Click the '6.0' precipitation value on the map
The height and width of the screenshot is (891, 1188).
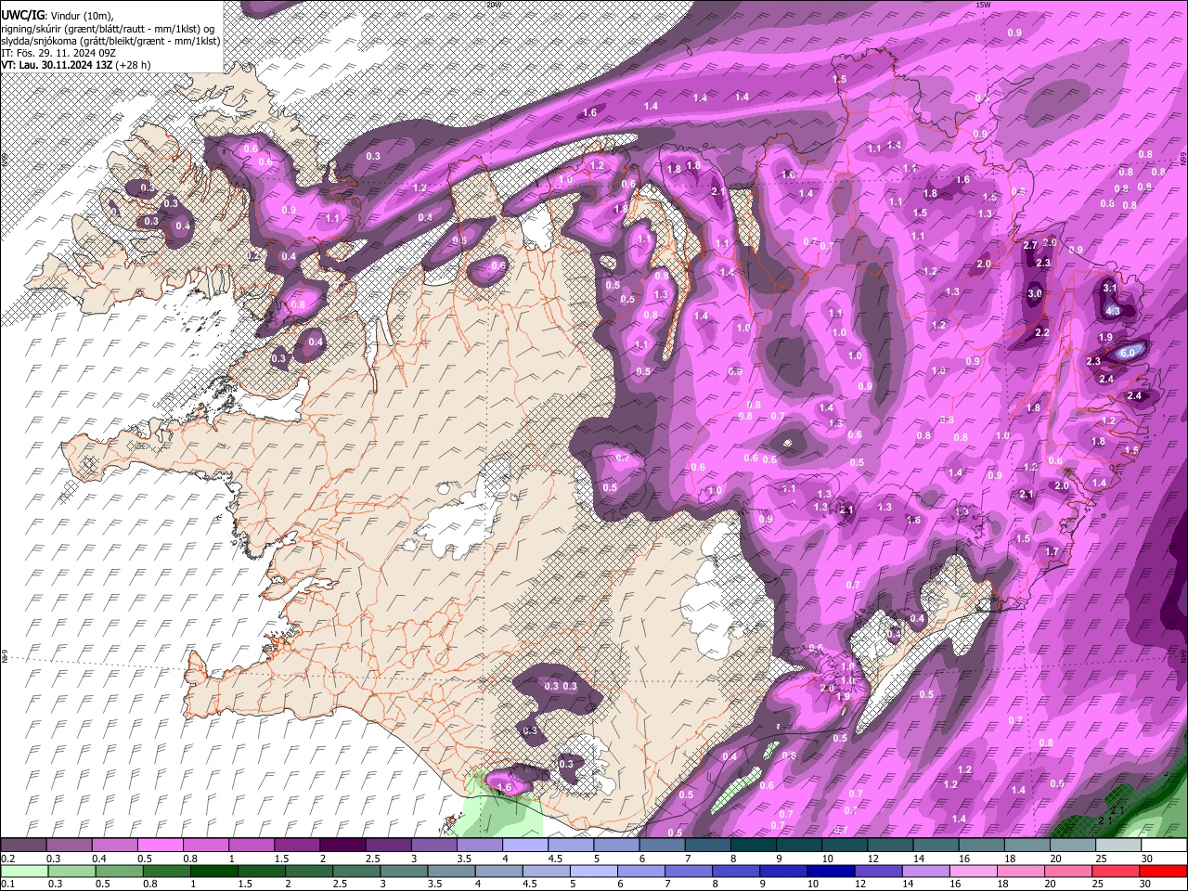pyautogui.click(x=1129, y=353)
